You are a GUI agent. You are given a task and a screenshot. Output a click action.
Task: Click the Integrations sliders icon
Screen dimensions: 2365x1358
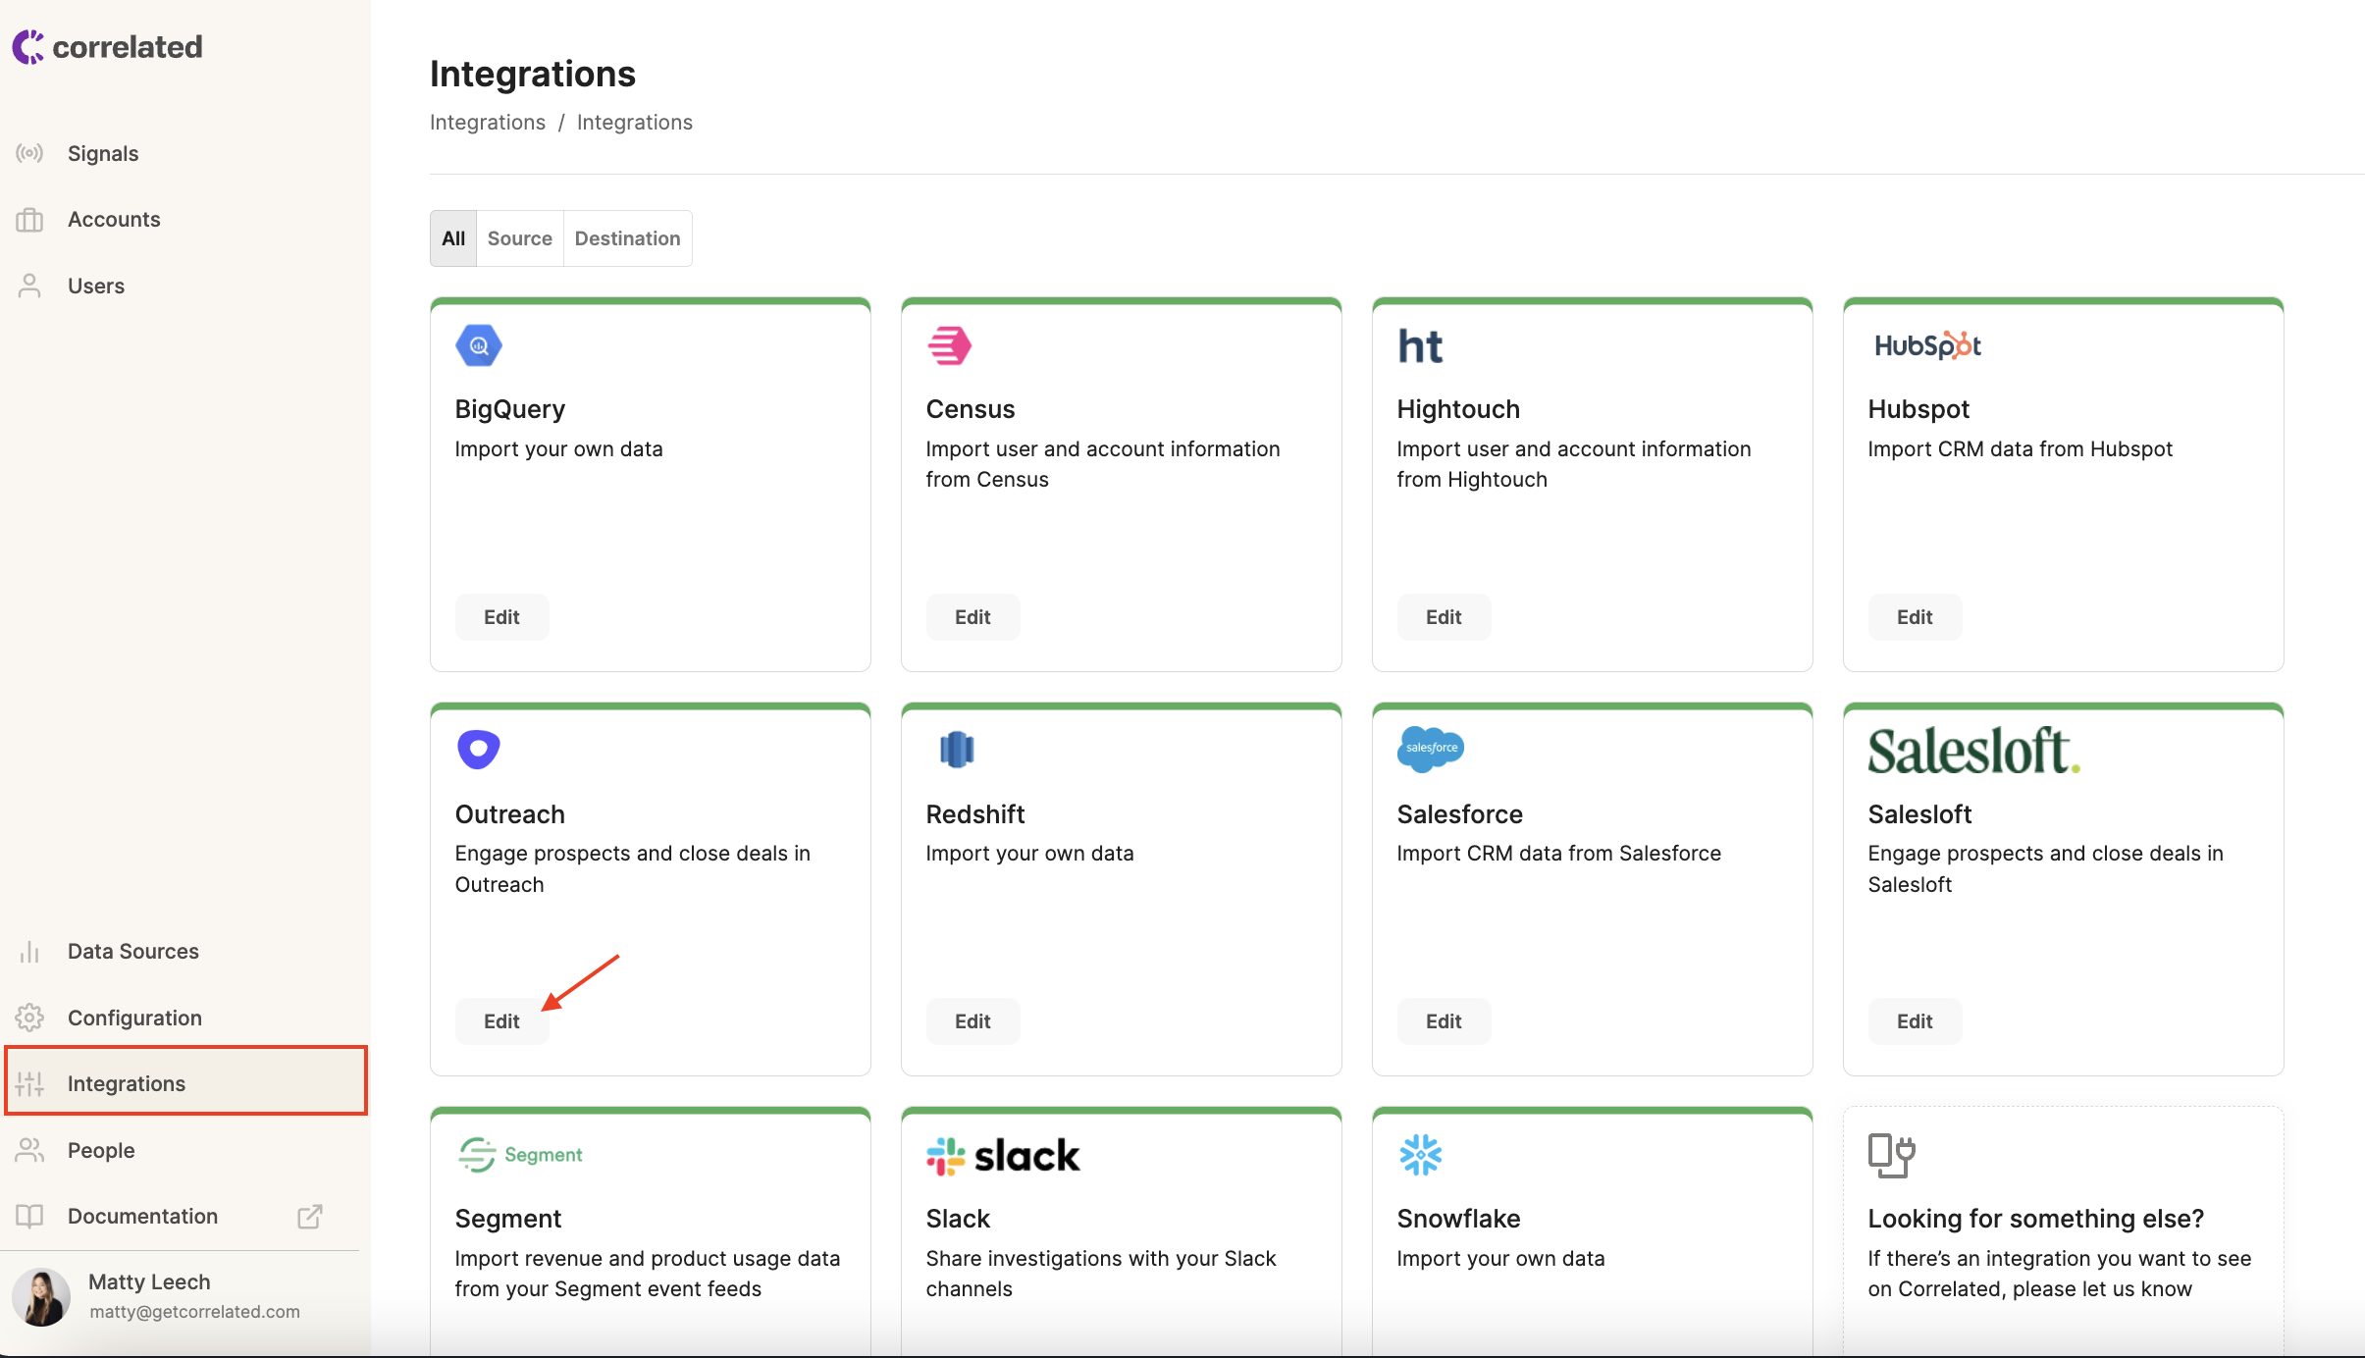point(29,1083)
